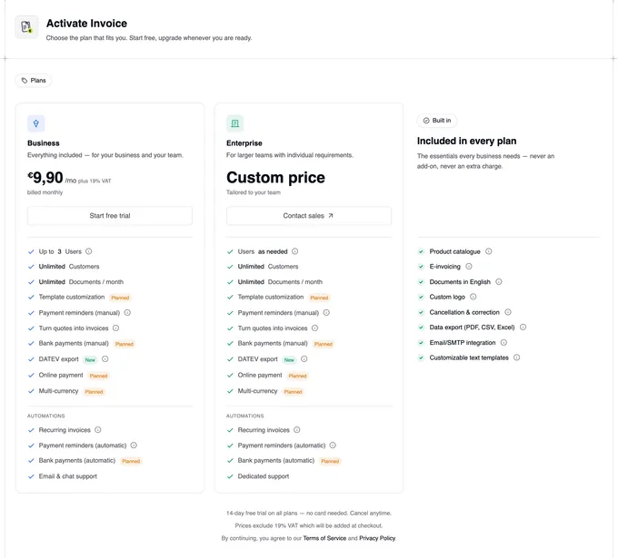Viewport: 618px width, 558px height.
Task: Click the 14-day free trial notice text
Action: (309, 514)
